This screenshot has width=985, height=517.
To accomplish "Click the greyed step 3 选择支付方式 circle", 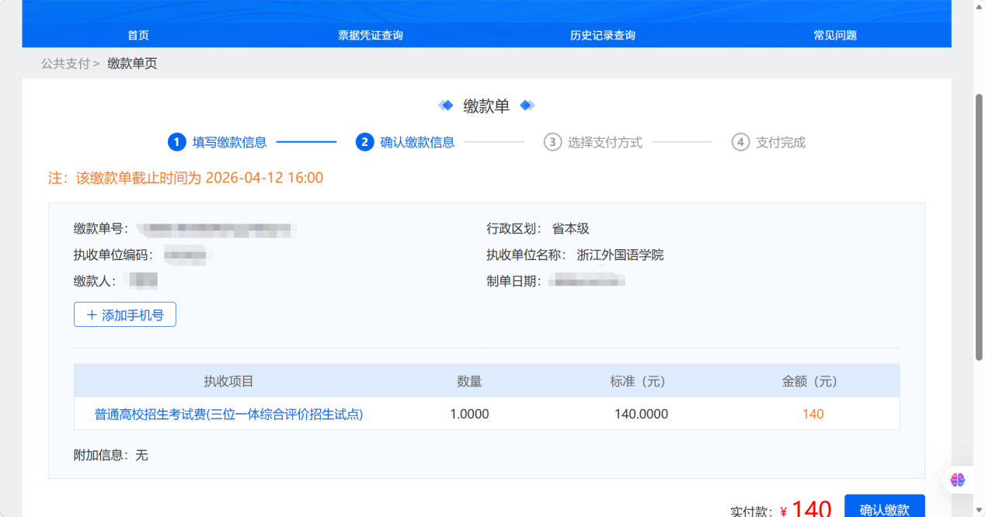I will pyautogui.click(x=552, y=142).
